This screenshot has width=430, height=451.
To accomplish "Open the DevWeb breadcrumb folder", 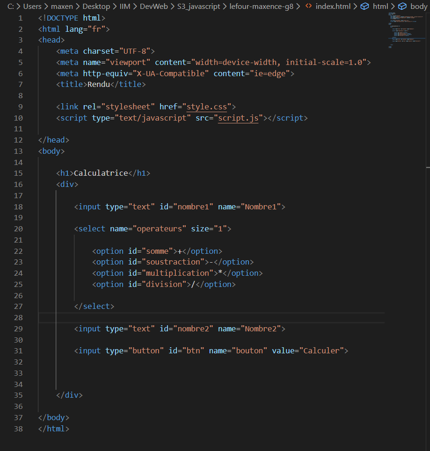I will pos(154,7).
